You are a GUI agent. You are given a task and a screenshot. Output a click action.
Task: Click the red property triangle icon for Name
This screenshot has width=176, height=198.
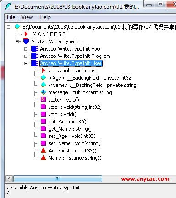pos(43,158)
